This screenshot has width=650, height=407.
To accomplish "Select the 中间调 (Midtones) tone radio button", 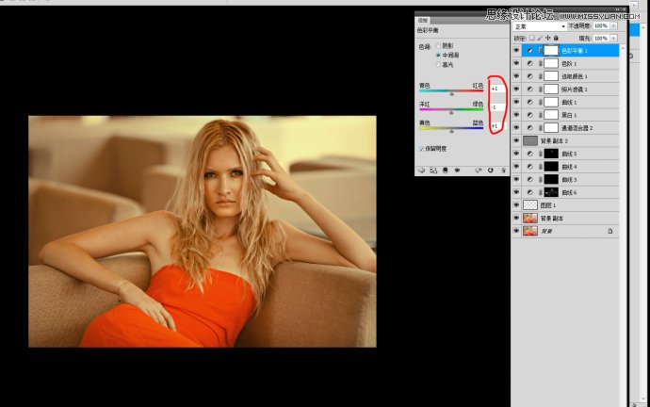I will click(x=438, y=56).
